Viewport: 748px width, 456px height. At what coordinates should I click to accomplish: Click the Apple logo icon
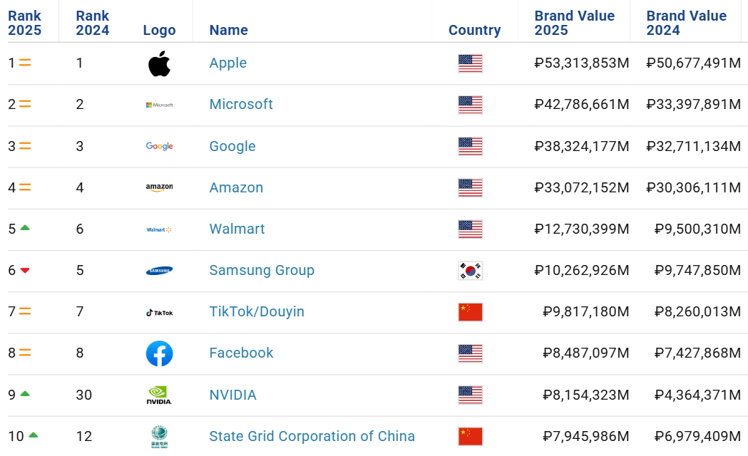(x=159, y=63)
